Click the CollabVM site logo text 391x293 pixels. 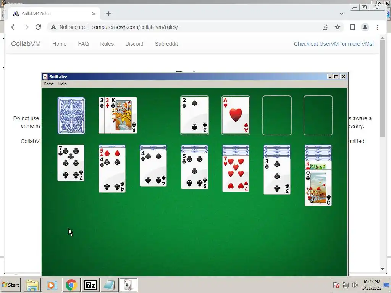click(x=26, y=44)
